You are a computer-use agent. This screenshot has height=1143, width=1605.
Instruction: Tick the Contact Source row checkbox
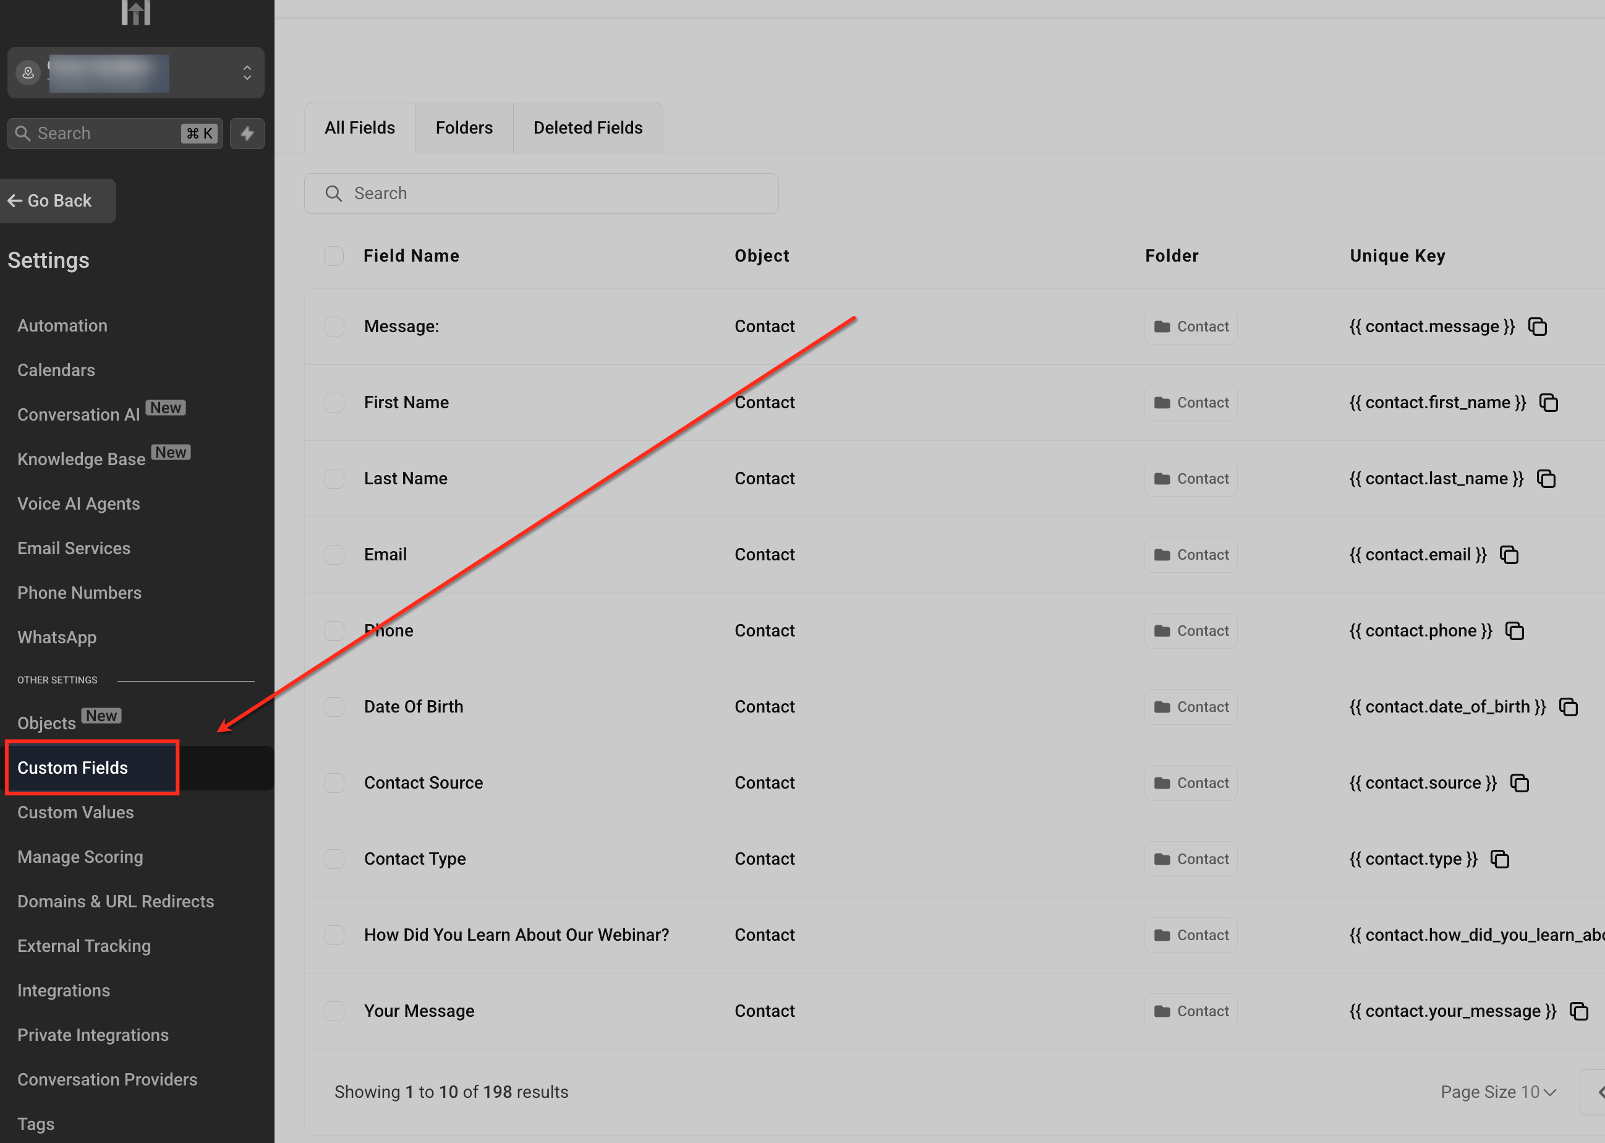tap(334, 782)
